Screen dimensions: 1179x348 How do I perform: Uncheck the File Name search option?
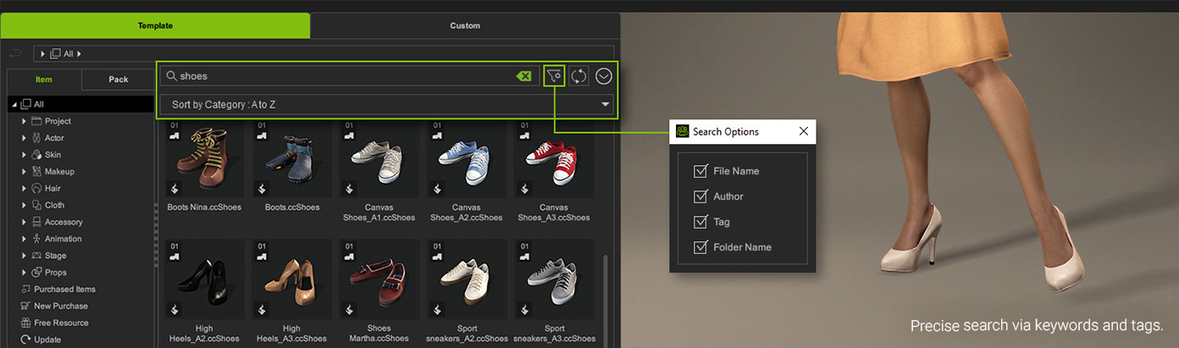coord(700,171)
